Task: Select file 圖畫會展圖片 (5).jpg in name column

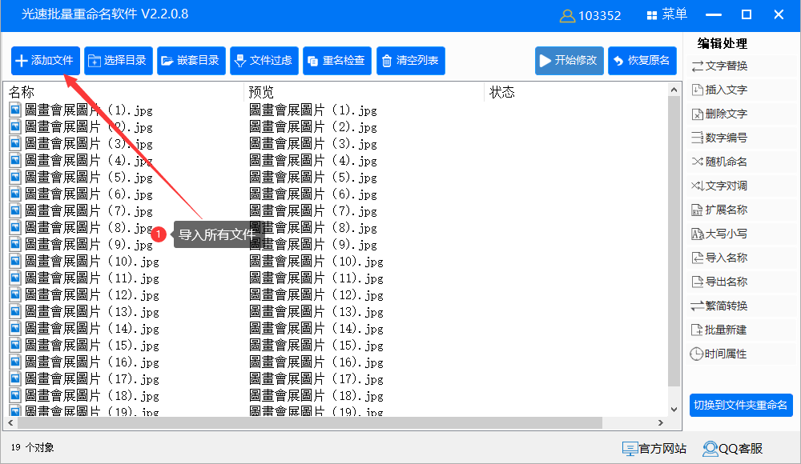Action: click(x=88, y=177)
